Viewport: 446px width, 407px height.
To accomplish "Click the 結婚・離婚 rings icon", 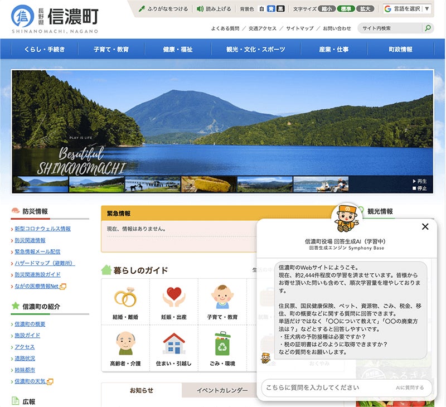I will (x=125, y=297).
